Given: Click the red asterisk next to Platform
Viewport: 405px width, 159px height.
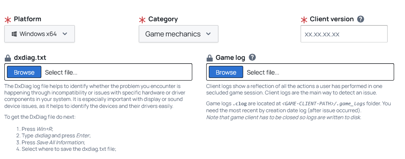Looking at the screenshot, I should tap(8, 20).
